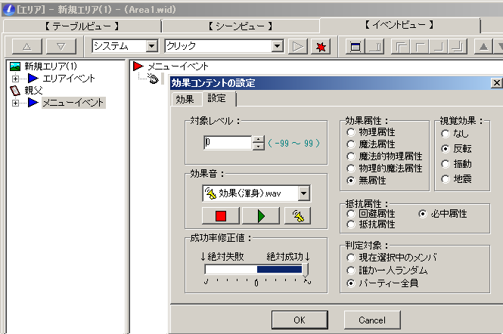Select 物理的魔法属性 radio button
The height and width of the screenshot is (334, 503).
click(x=351, y=169)
